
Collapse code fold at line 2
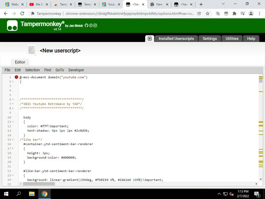[x=13, y=82]
